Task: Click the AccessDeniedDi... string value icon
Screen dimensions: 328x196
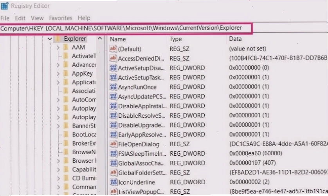Action: click(113, 58)
